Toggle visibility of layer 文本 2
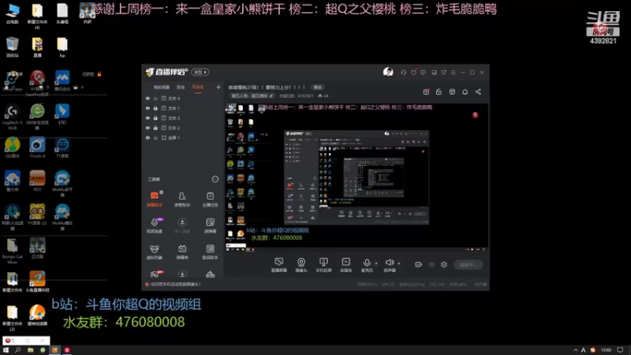The image size is (631, 355). point(147,128)
